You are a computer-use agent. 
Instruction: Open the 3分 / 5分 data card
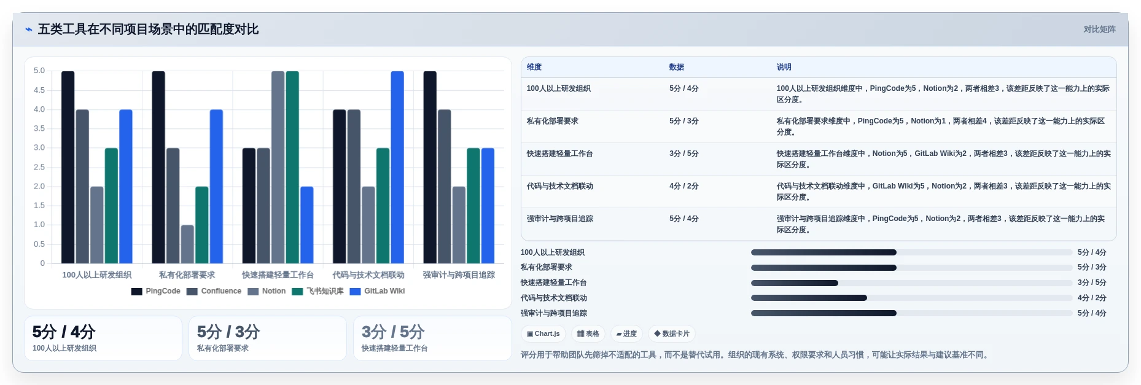432,338
